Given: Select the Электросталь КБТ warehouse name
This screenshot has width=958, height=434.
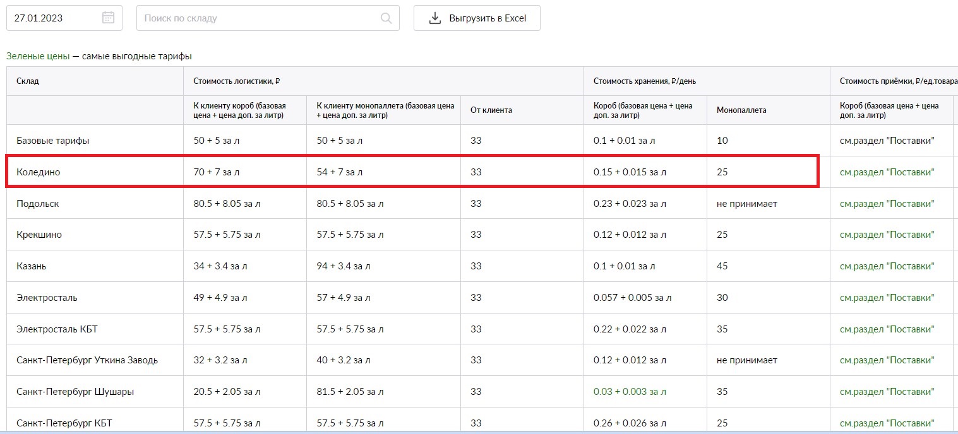Looking at the screenshot, I should [57, 329].
